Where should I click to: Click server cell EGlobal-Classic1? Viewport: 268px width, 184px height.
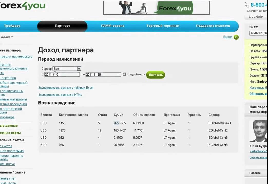tap(220, 123)
